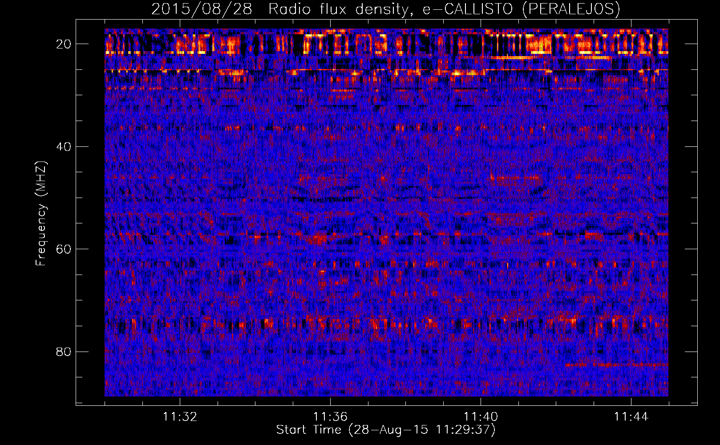Click the "20" frequency tick label
The width and height of the screenshot is (720, 445).
pos(64,44)
